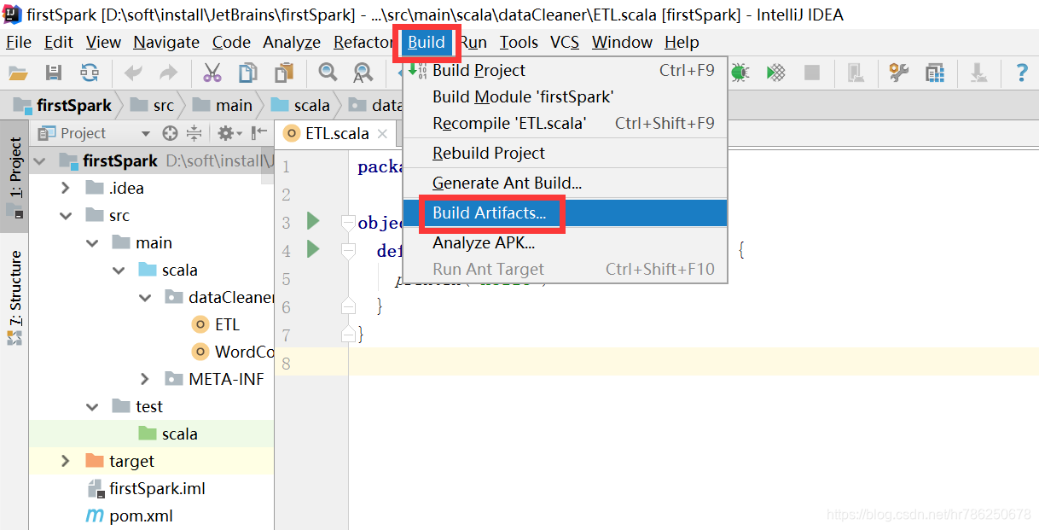This screenshot has width=1039, height=530.
Task: Click the Find magnifier icon
Action: 328,73
